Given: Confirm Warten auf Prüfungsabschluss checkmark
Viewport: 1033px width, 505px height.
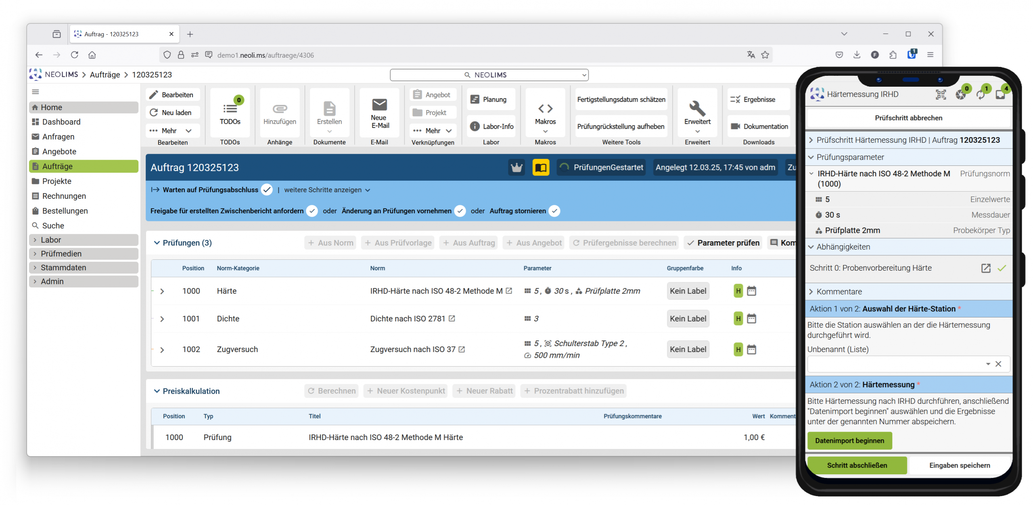Looking at the screenshot, I should tap(267, 190).
